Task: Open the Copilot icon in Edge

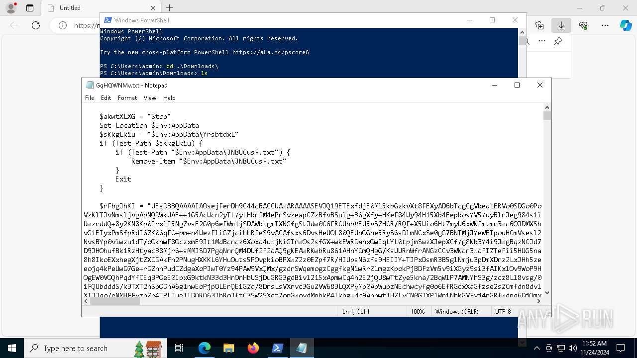Action: (x=626, y=25)
